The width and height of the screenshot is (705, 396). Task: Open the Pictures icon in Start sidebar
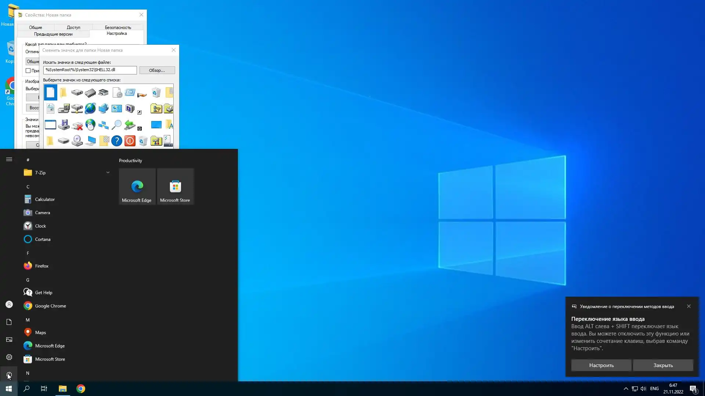tap(9, 340)
